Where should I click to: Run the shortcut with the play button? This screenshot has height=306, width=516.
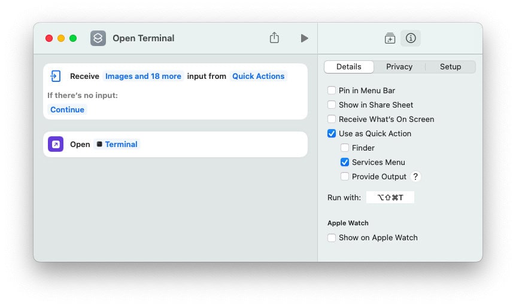click(x=305, y=38)
